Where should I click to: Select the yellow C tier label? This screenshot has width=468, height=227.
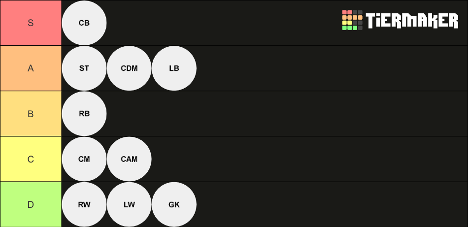click(31, 159)
